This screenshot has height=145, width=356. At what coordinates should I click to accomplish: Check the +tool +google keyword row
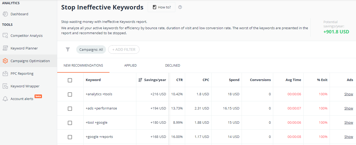(x=70, y=123)
